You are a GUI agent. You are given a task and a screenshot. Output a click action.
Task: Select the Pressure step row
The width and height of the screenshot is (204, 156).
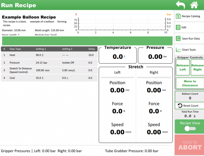[x=49, y=63]
